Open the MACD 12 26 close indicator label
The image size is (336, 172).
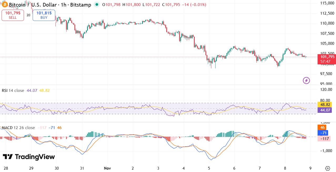point(18,128)
